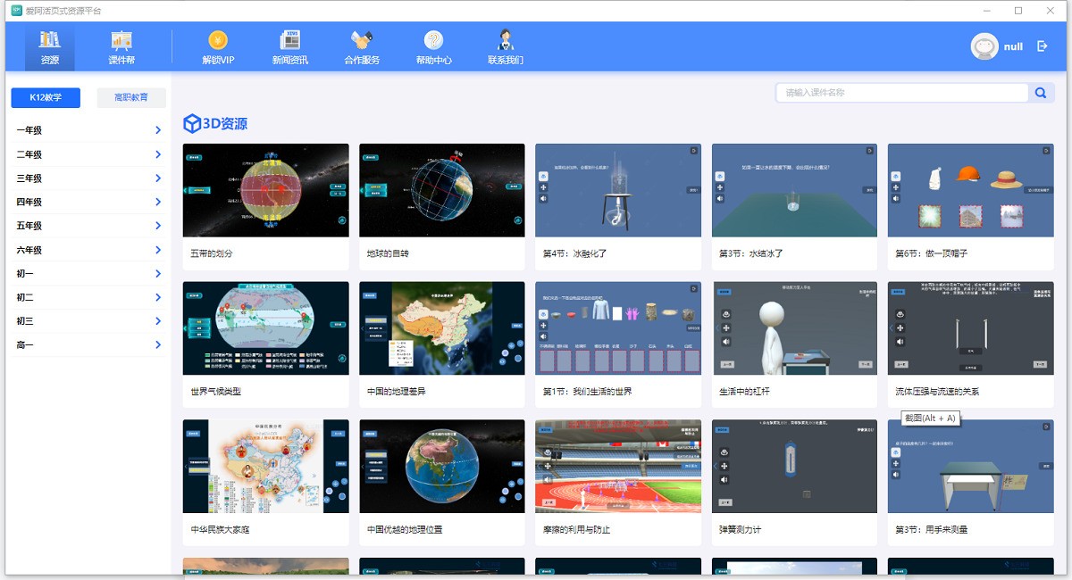Viewport: 1072px width, 580px height.
Task: Click the user avatar next to null
Action: (x=984, y=46)
